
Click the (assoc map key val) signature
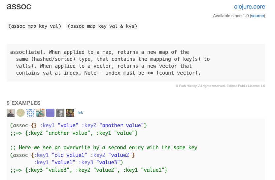click(x=35, y=26)
